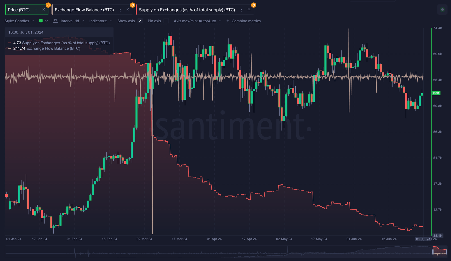Screen dimensions: 451x261
Task: Open the kebab menu on Exchange Flow Balance tab
Action: click(x=120, y=9)
